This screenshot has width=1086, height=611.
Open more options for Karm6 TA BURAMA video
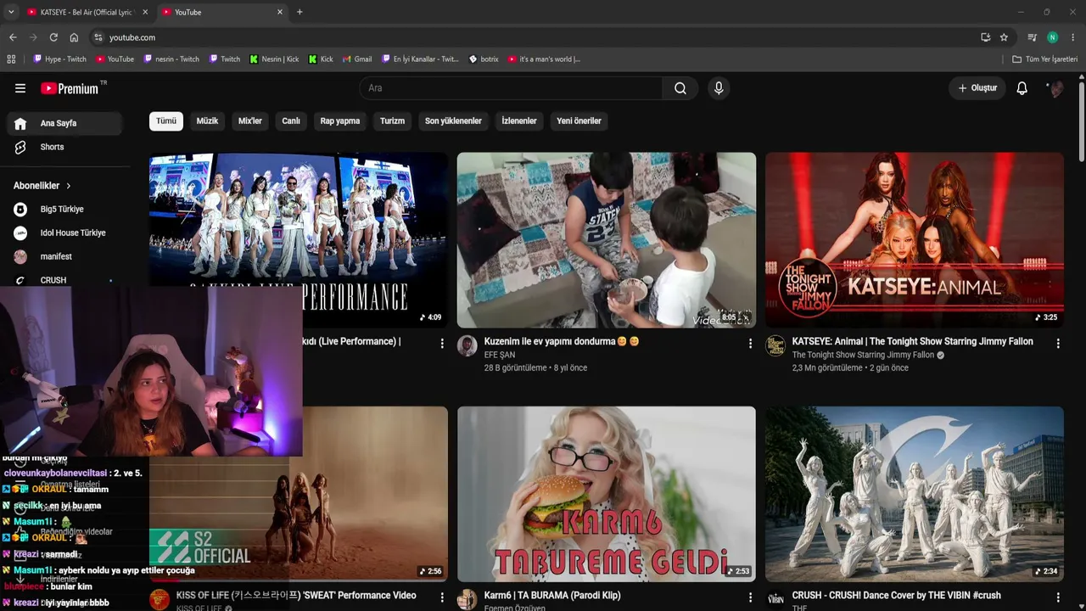tap(750, 597)
